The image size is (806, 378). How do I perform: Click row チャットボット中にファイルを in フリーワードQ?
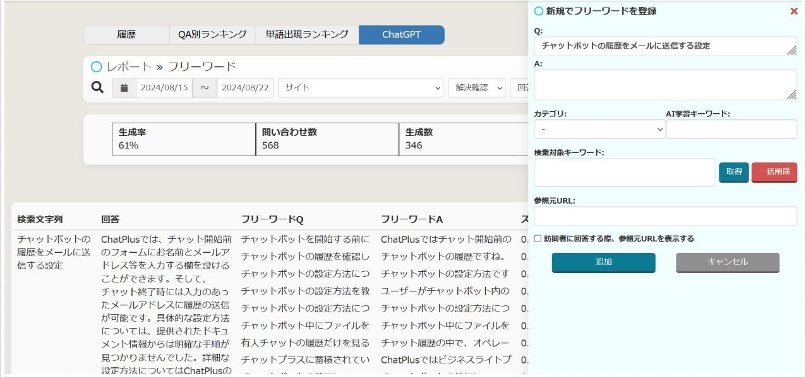(x=306, y=326)
